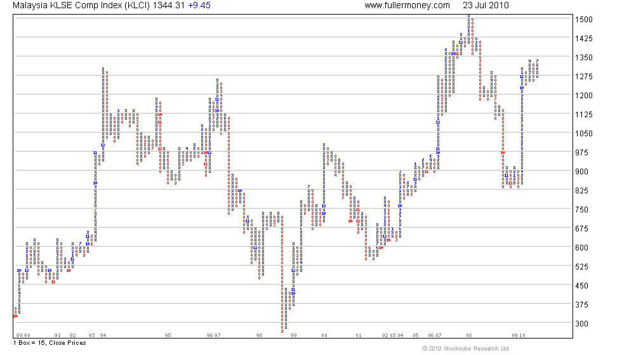Click the 1125 price axis label
Image resolution: width=622 pixels, height=355 pixels.
pos(583,115)
